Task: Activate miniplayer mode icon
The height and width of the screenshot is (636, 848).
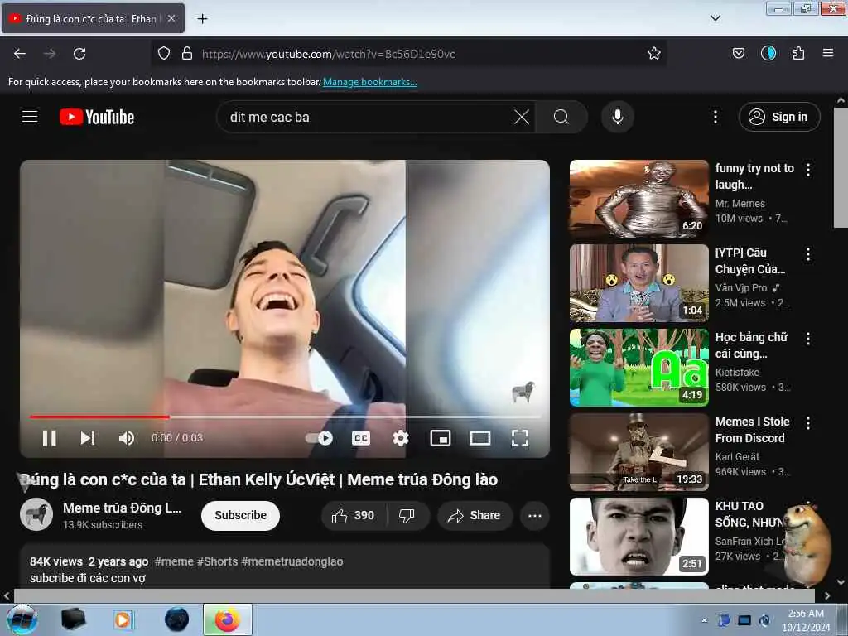Action: click(441, 438)
